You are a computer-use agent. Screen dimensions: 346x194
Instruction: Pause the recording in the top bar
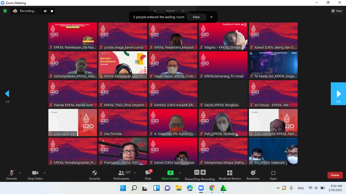pos(45,11)
